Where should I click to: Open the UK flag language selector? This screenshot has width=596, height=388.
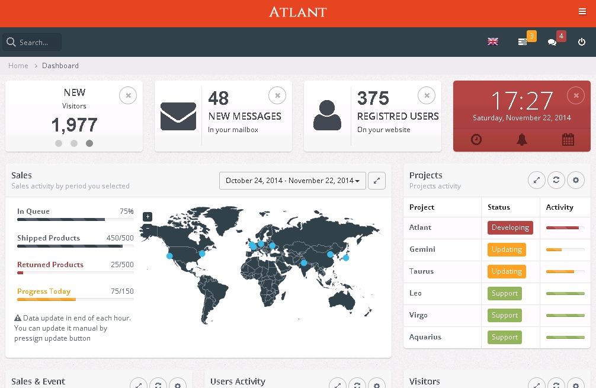pos(492,42)
